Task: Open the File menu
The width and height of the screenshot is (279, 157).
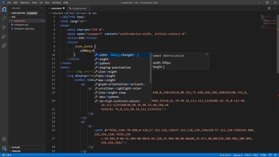Action: click(x=9, y=3)
